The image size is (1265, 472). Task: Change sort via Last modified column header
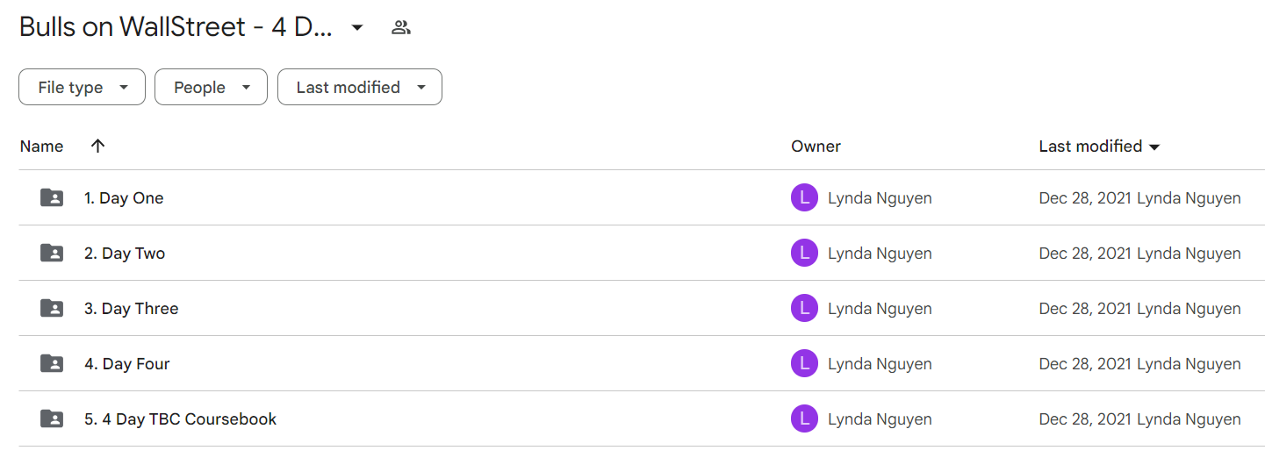[1099, 146]
